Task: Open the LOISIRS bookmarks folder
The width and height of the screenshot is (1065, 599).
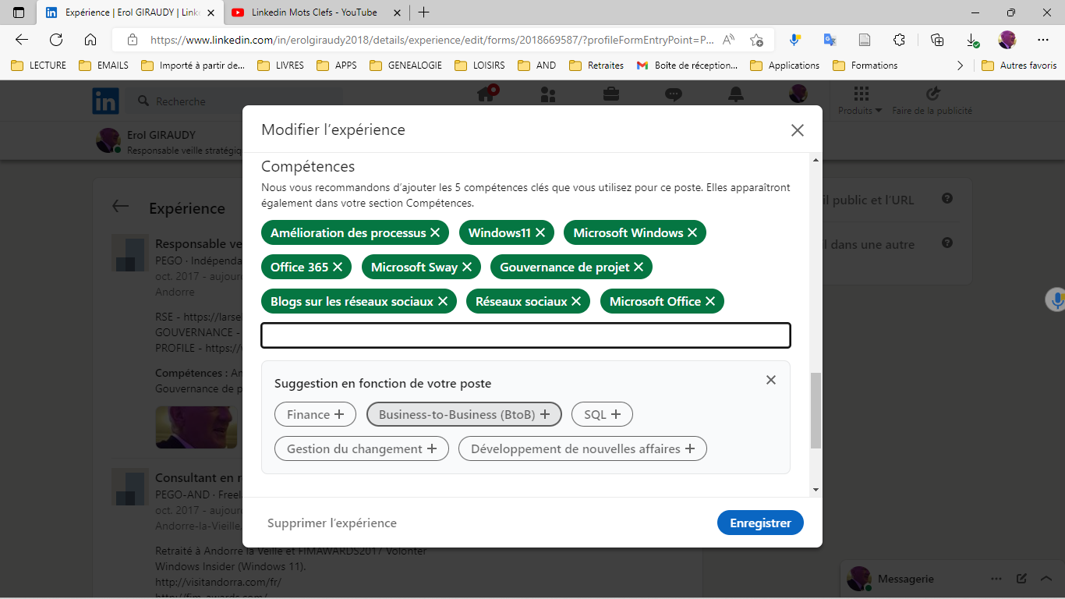Action: tap(479, 66)
